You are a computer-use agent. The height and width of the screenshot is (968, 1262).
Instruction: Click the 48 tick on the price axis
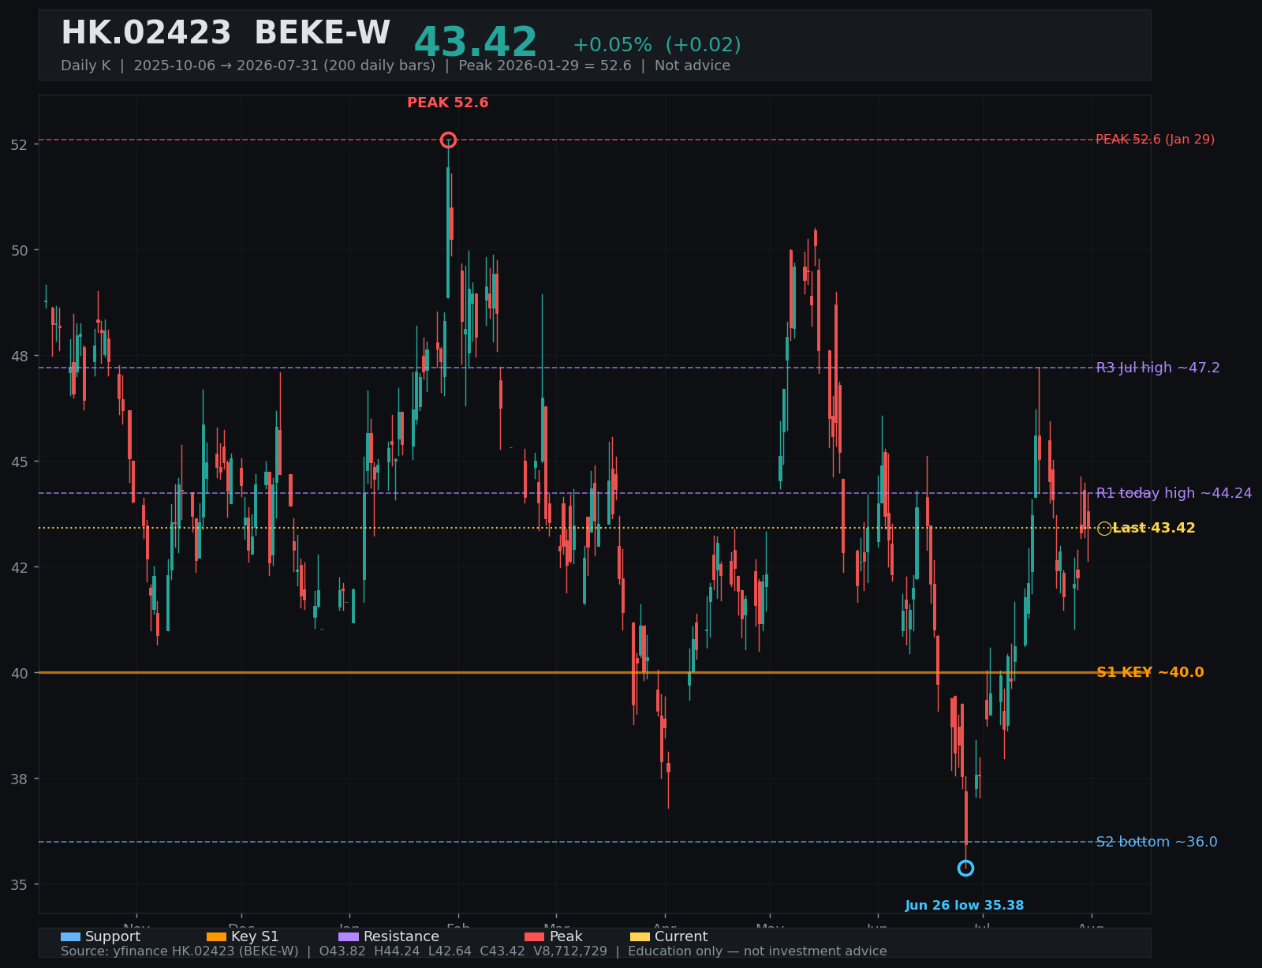point(19,357)
